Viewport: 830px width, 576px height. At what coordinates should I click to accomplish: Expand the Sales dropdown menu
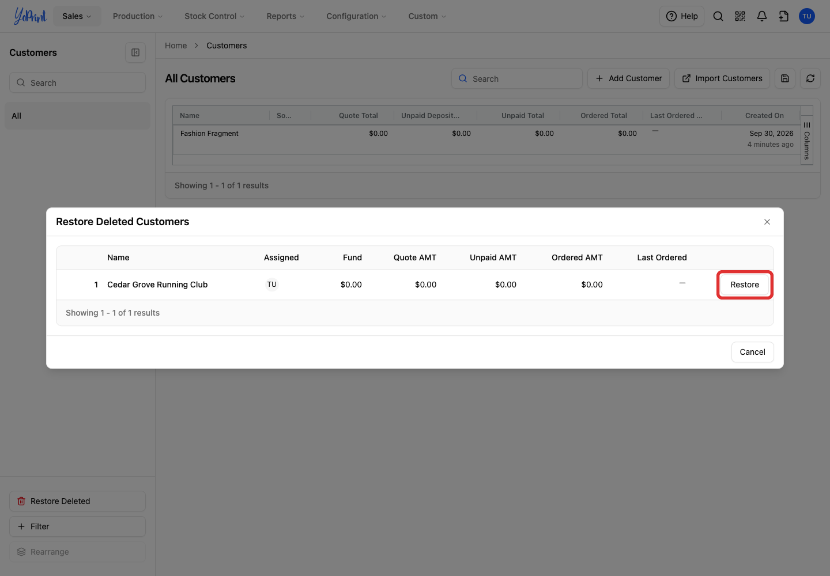tap(77, 16)
